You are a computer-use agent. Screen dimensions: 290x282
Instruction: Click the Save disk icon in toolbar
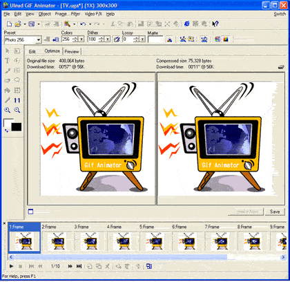pyautogui.click(x=32, y=24)
